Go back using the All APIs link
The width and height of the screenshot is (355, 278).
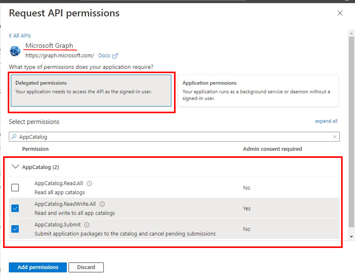point(20,35)
